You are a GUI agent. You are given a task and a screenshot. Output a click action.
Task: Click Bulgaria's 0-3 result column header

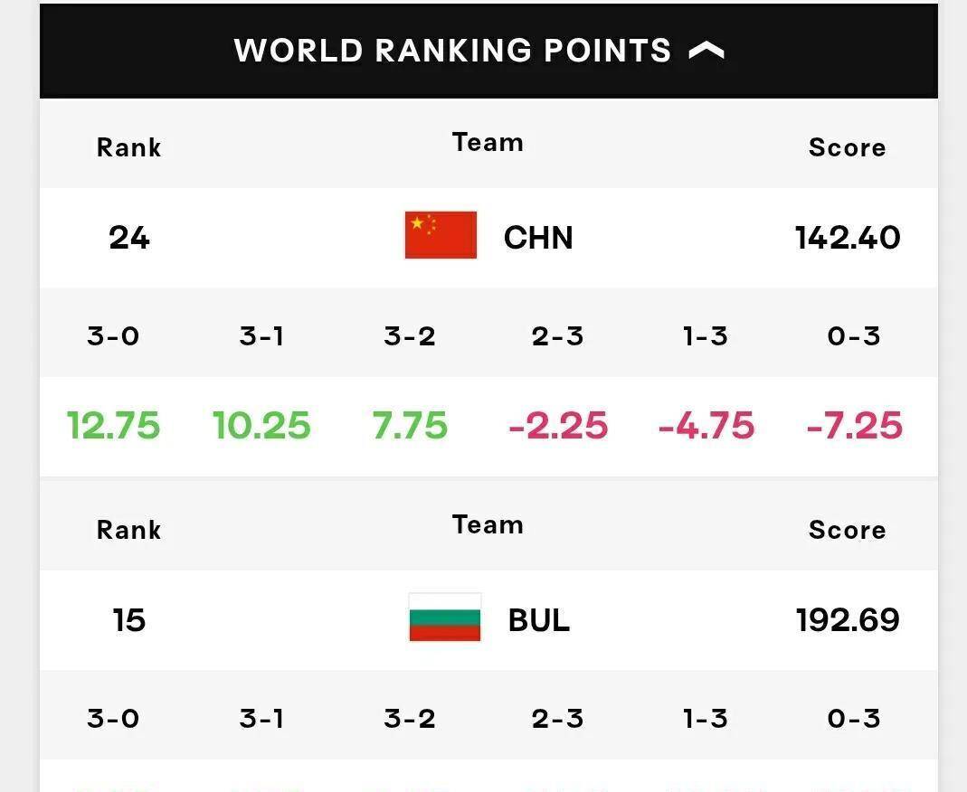tap(854, 719)
